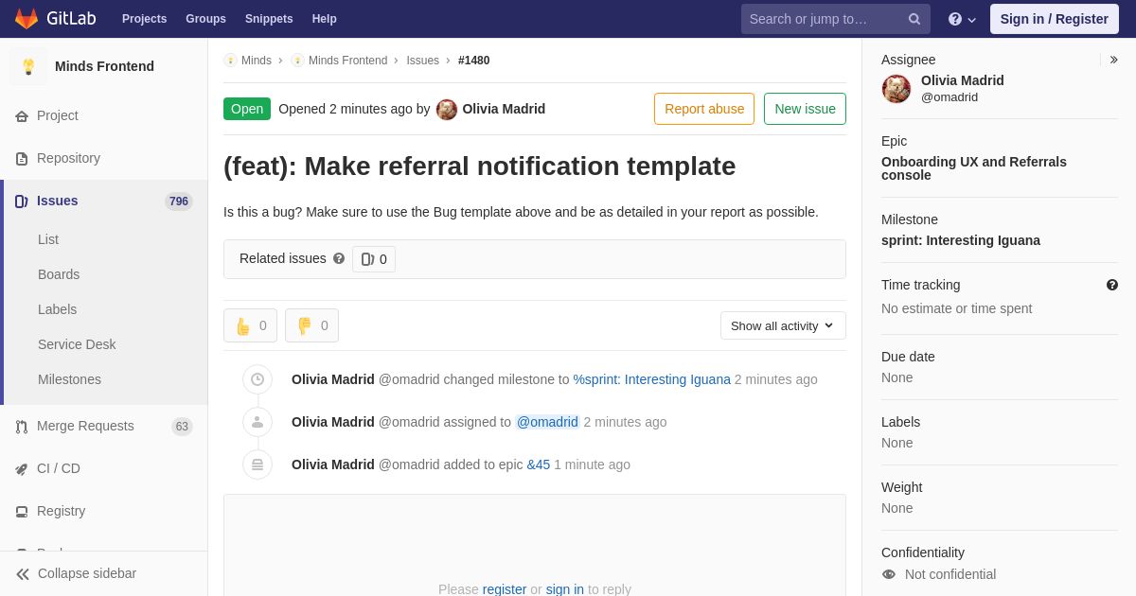
Task: Click the Issues breadcrumb link
Action: point(422,61)
